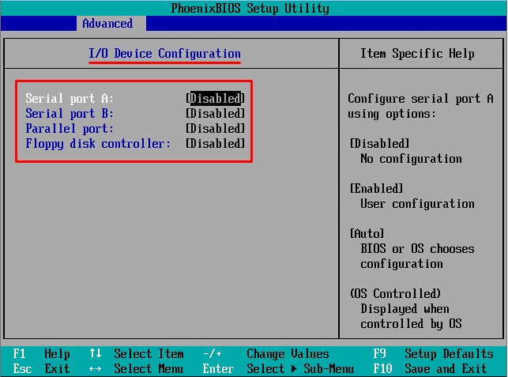Click the [Auto] help entry
Image resolution: width=508 pixels, height=377 pixels.
pos(367,233)
